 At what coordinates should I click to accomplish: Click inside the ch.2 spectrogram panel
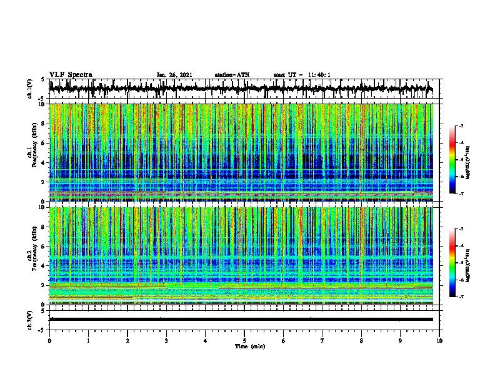pos(241,256)
